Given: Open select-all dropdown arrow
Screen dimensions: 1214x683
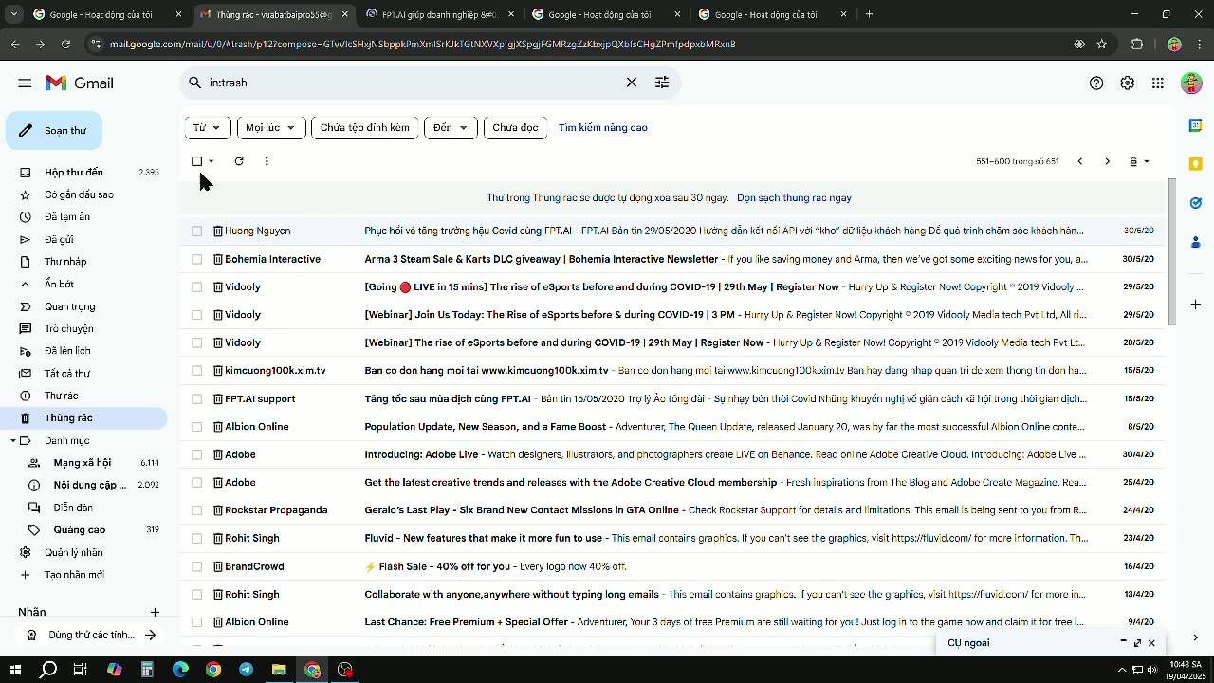Looking at the screenshot, I should [211, 161].
